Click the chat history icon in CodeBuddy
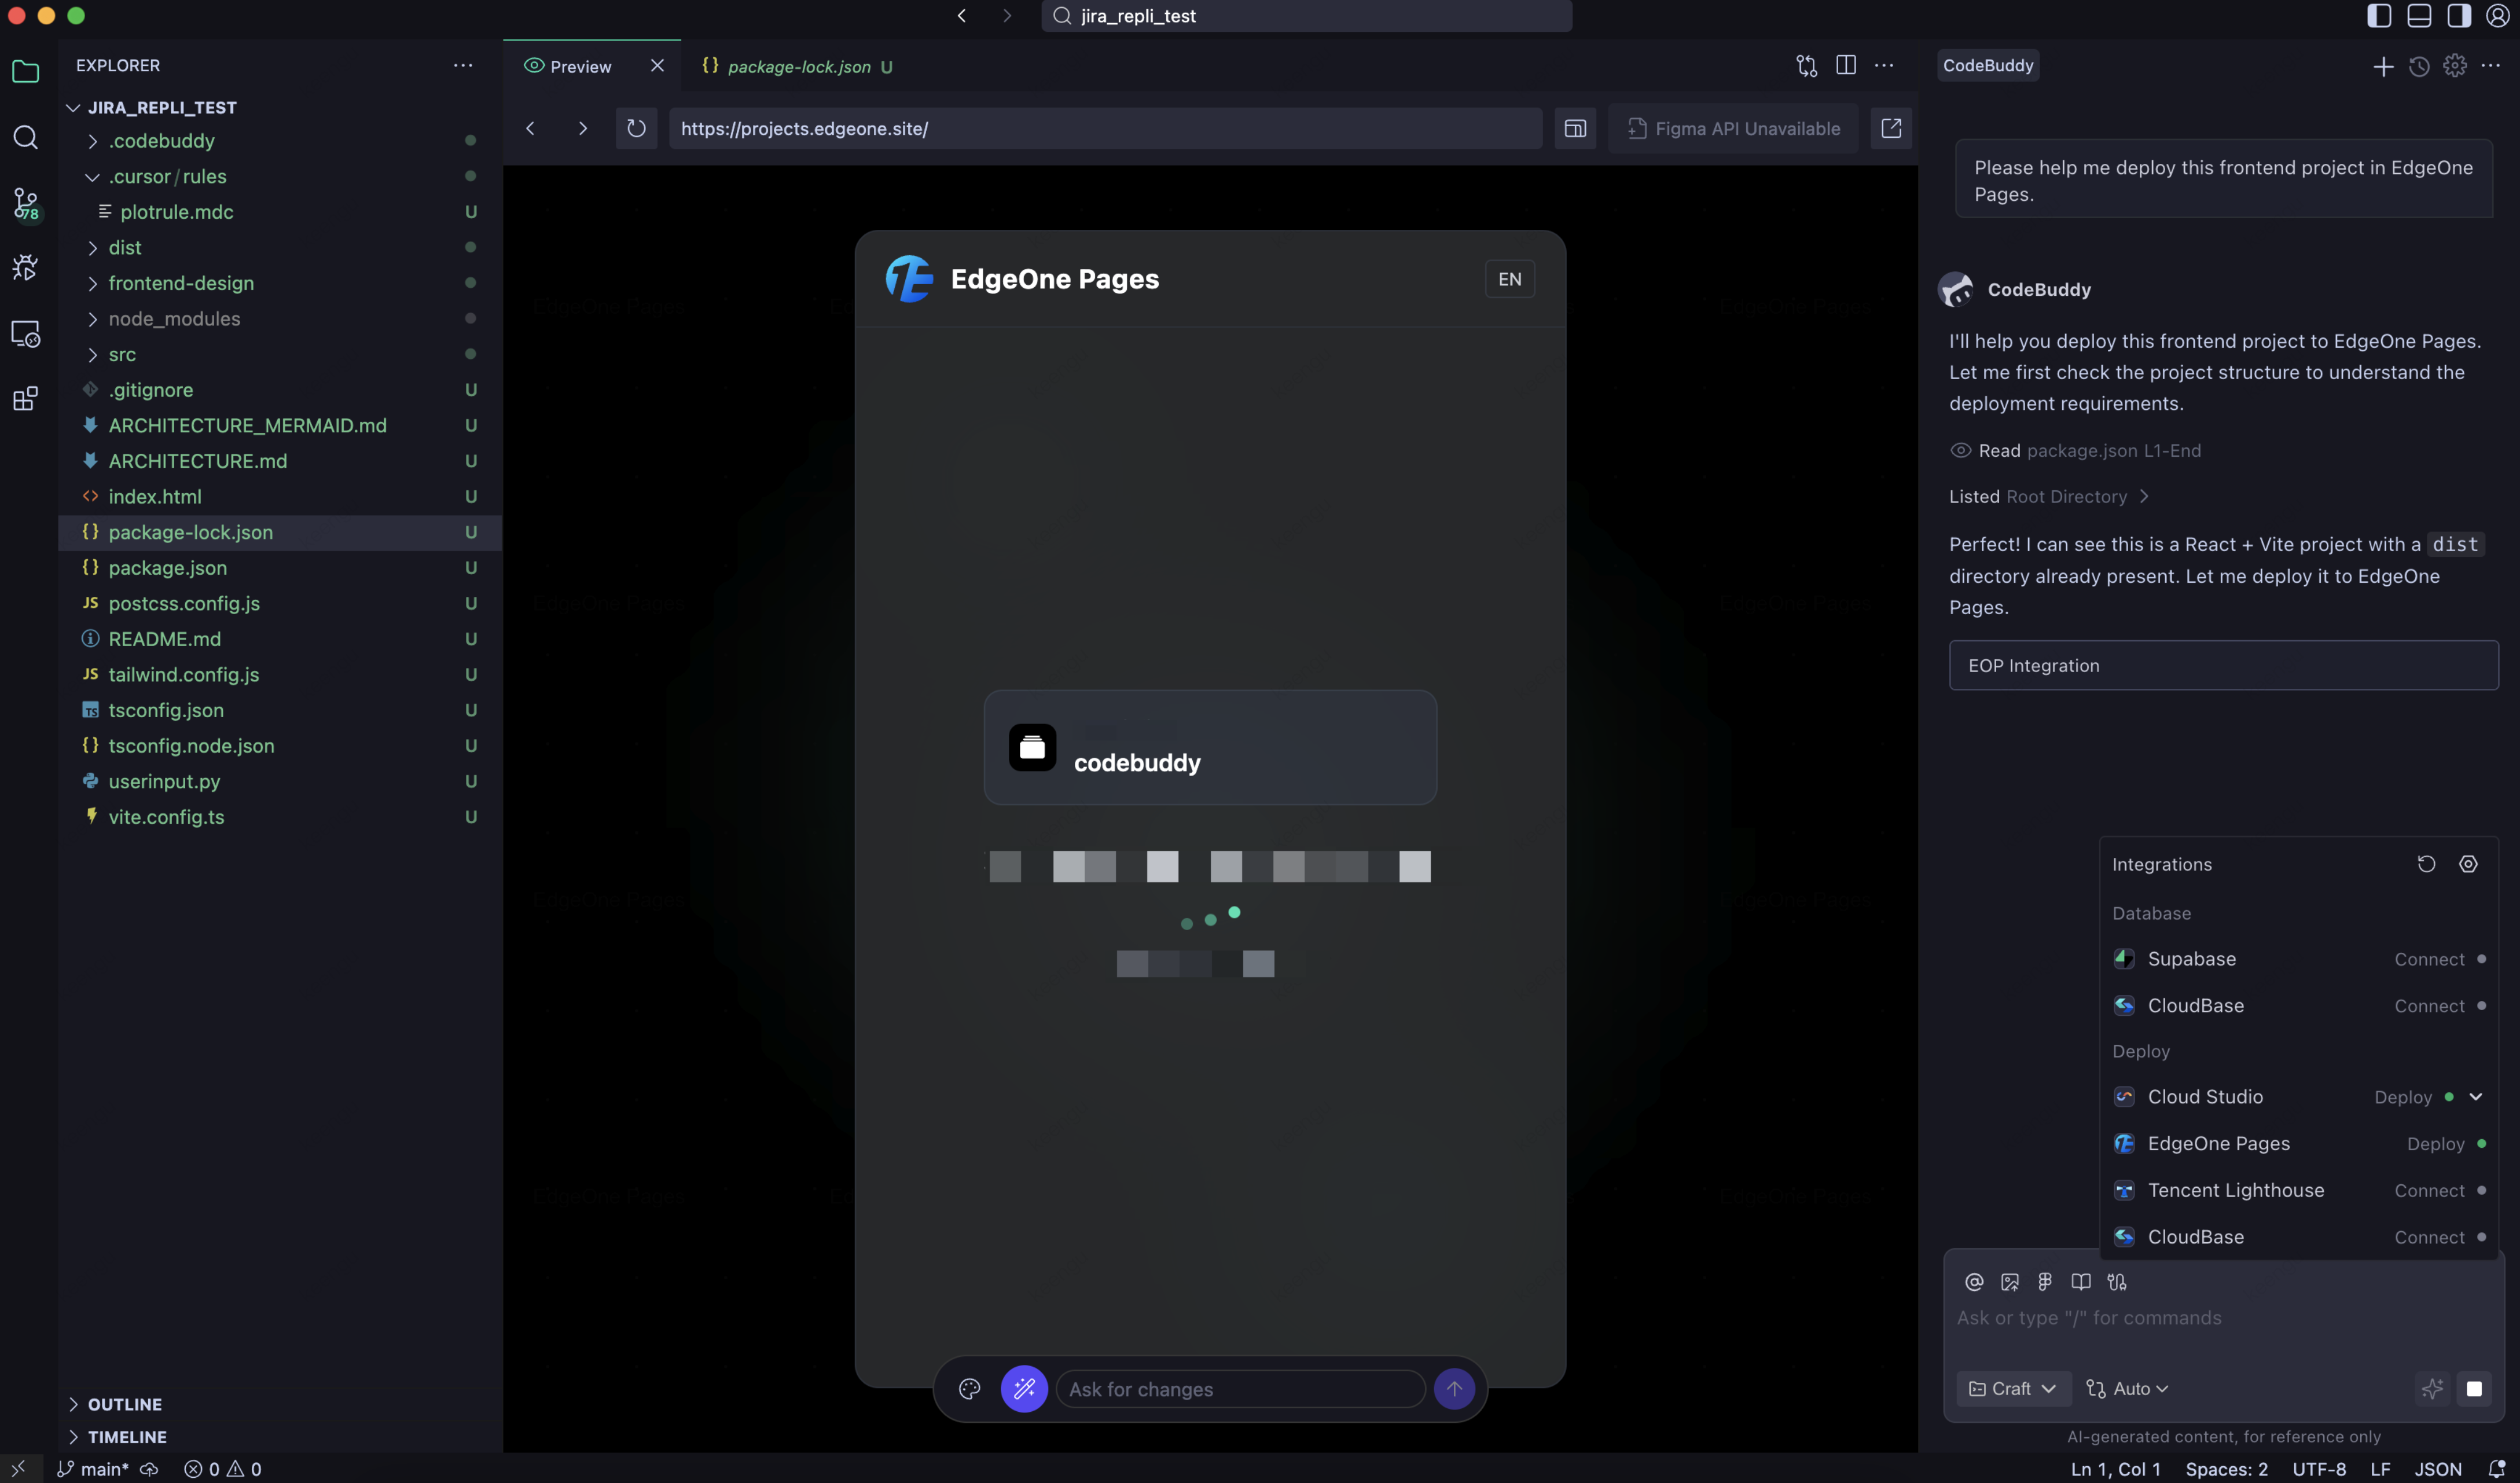This screenshot has width=2520, height=1483. tap(2418, 66)
